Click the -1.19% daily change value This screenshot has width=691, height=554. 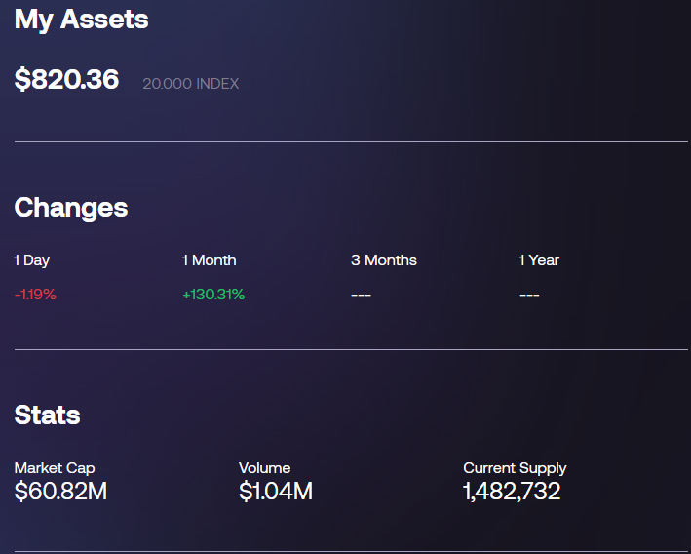35,295
